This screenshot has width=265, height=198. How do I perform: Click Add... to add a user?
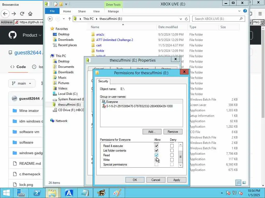point(152,132)
